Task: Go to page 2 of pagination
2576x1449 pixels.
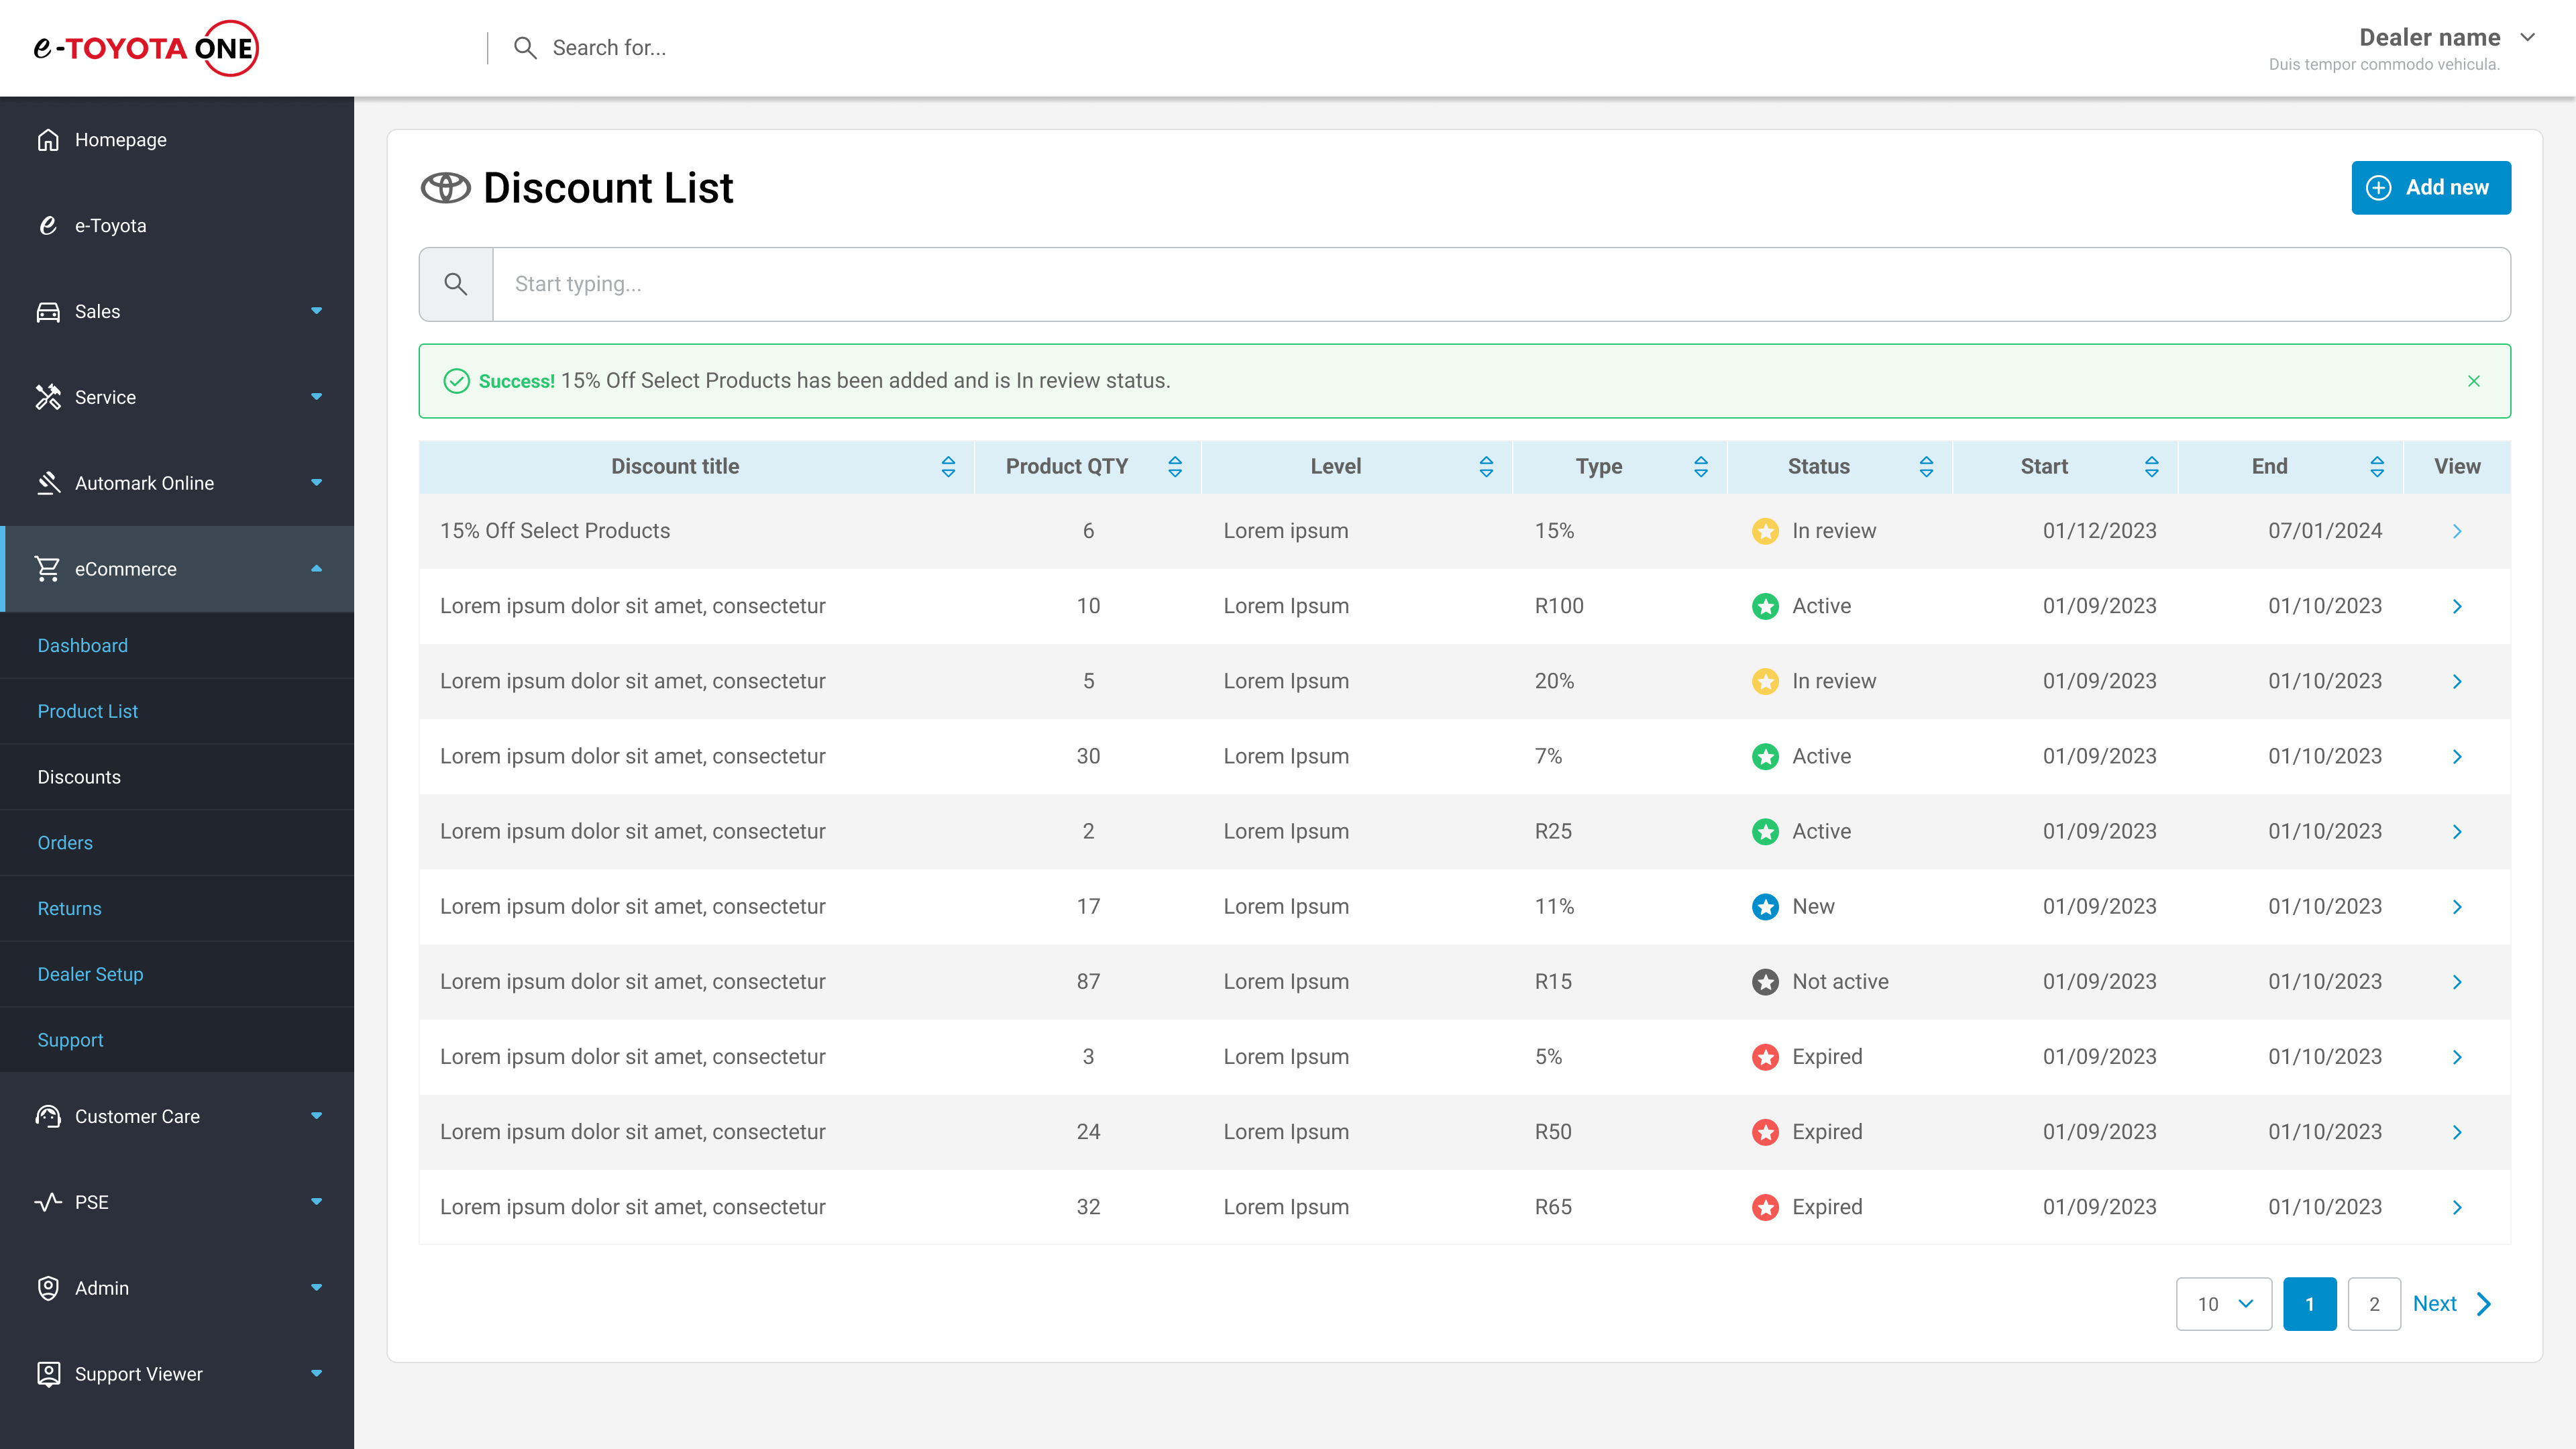Action: (2373, 1304)
